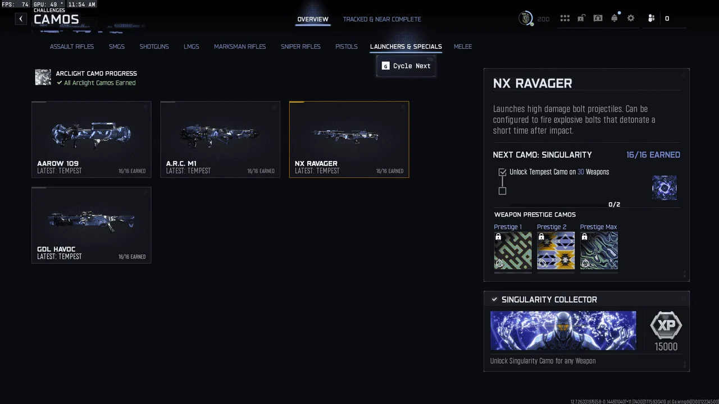The width and height of the screenshot is (719, 404).
Task: Open the notifications bell
Action: [615, 19]
